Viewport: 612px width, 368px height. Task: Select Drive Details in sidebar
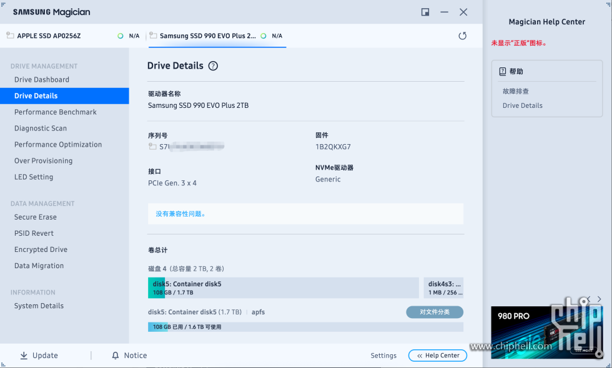pyautogui.click(x=64, y=96)
